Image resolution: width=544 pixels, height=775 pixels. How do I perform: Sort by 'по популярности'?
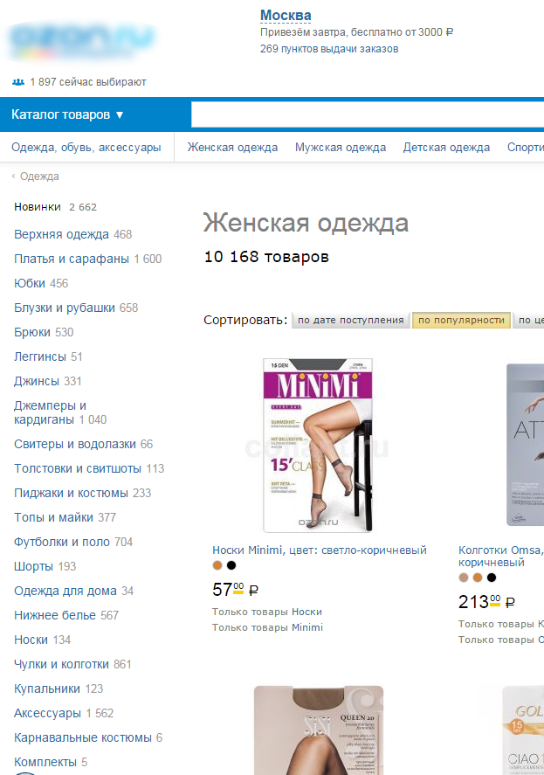click(x=461, y=321)
